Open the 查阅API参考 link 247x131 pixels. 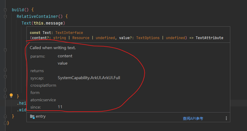pyautogui.click(x=193, y=119)
